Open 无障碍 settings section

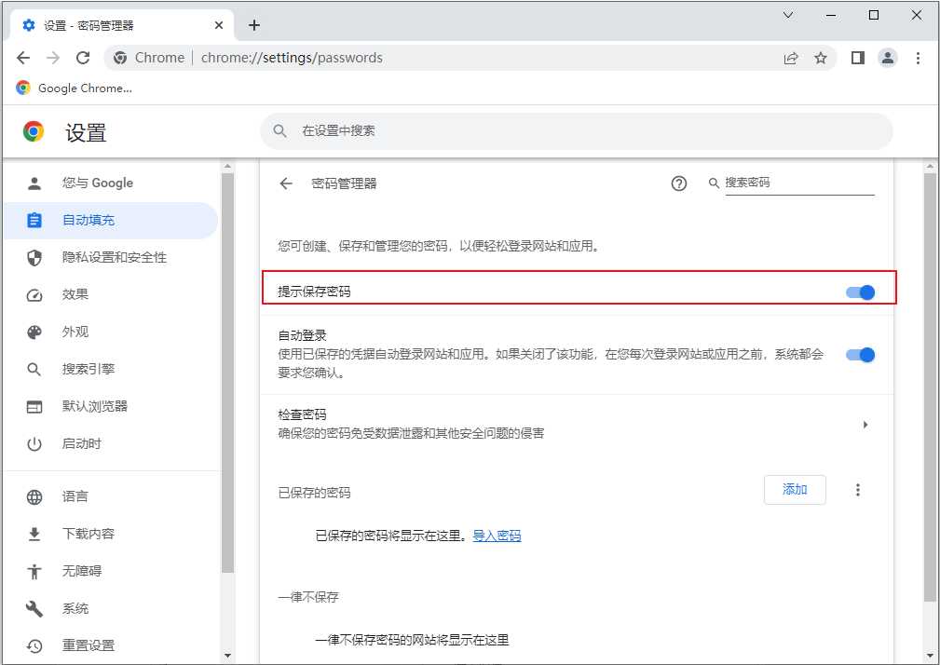click(x=111, y=571)
